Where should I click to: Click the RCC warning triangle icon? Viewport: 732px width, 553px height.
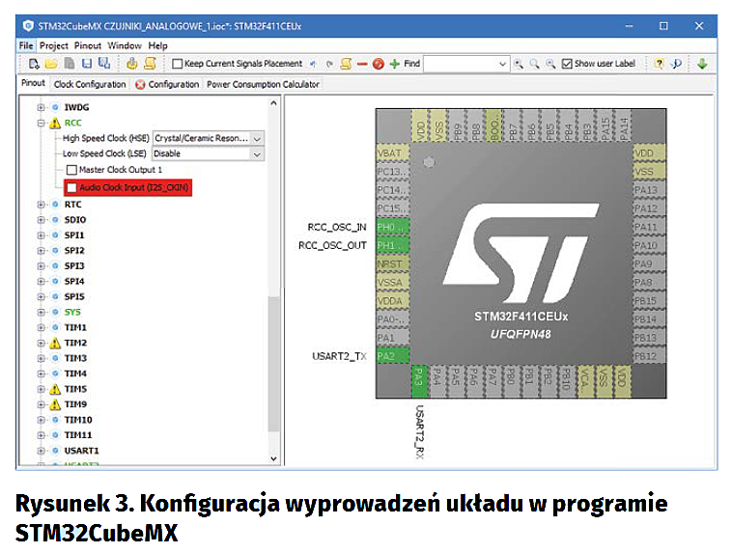pyautogui.click(x=55, y=124)
